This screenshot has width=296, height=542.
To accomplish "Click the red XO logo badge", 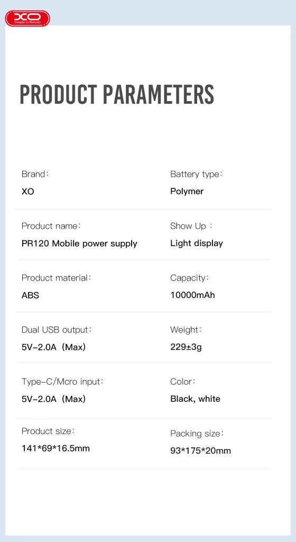I will pos(27,19).
